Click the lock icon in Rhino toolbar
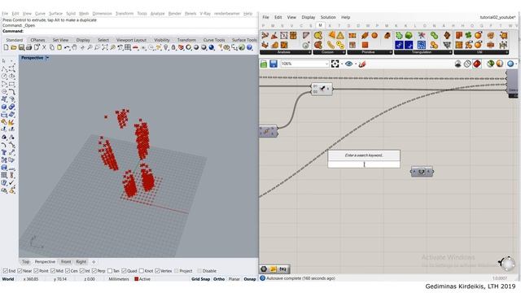Screen dimensions: 521x293 tap(173, 47)
